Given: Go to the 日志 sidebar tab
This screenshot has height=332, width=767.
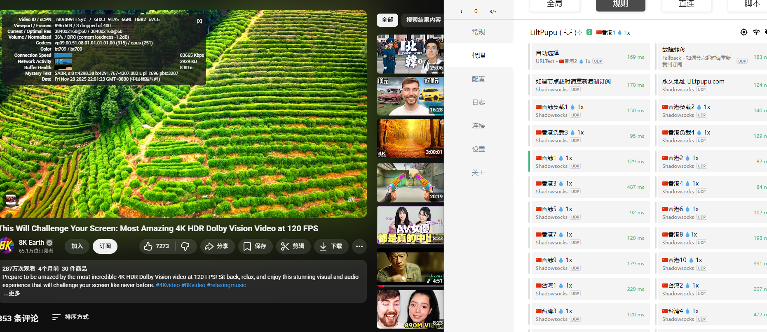Looking at the screenshot, I should click(478, 102).
